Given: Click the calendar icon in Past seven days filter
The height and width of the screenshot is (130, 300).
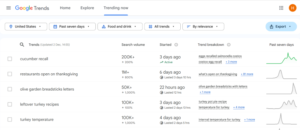Looking at the screenshot, I should (55, 26).
